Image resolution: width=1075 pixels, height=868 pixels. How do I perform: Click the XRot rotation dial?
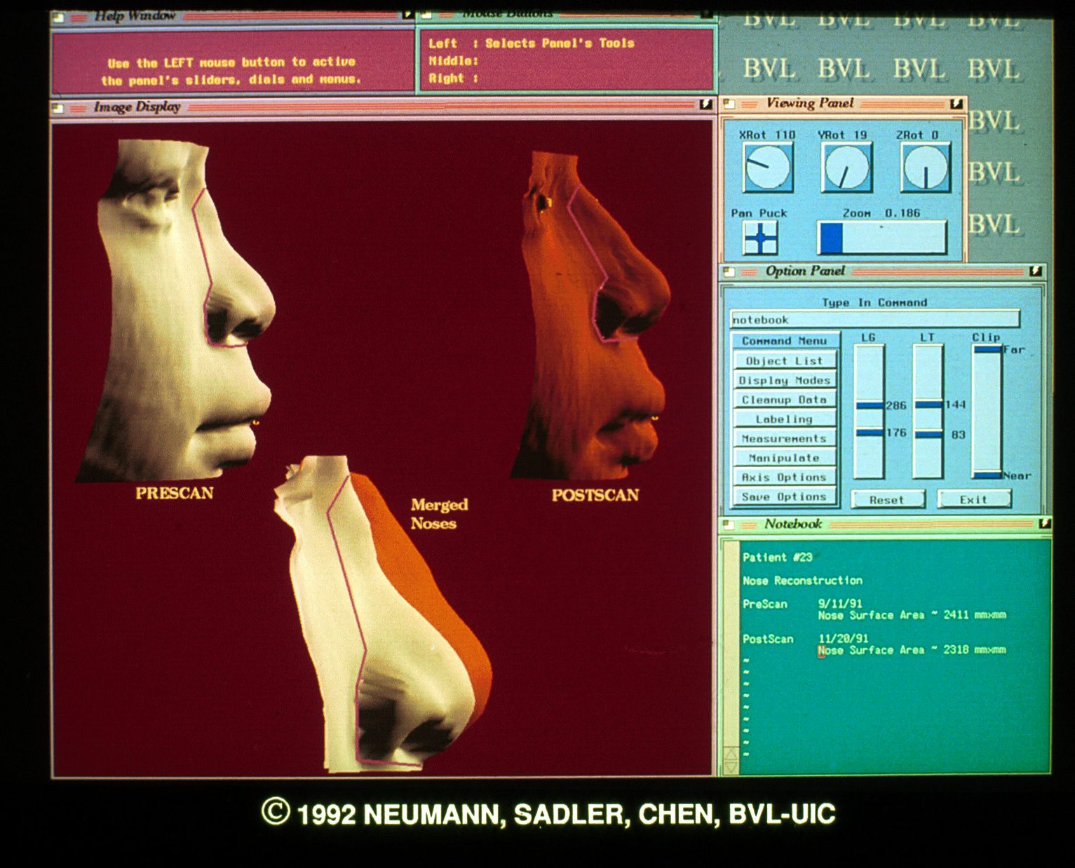(768, 168)
